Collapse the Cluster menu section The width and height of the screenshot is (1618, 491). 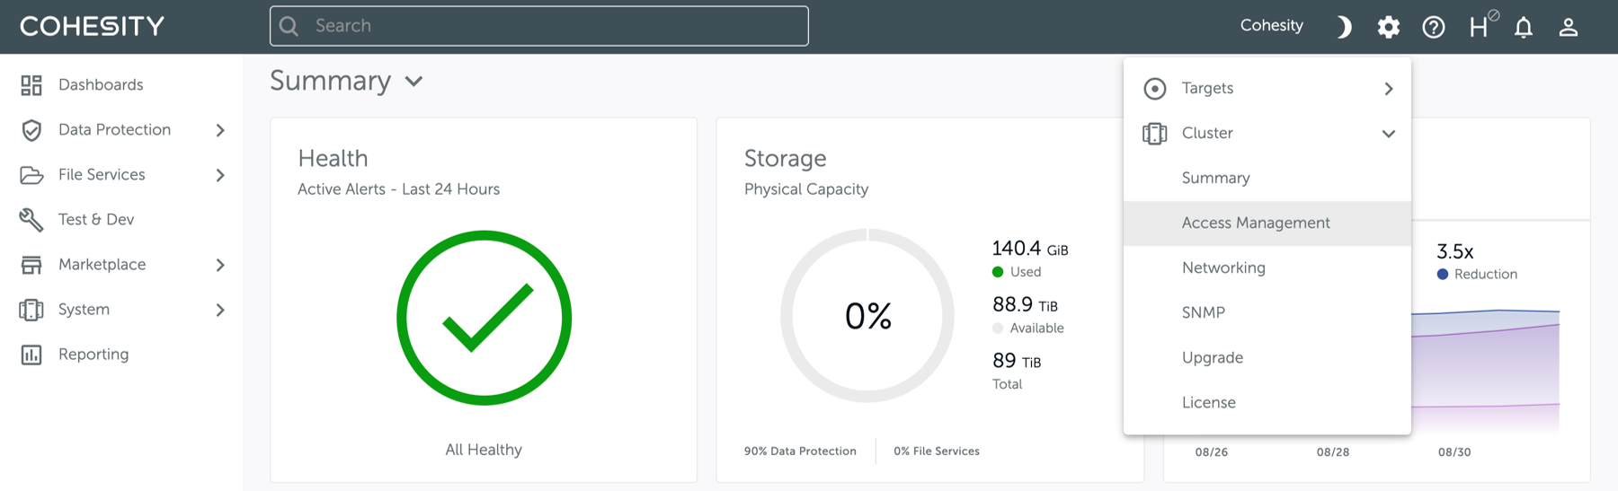1389,134
